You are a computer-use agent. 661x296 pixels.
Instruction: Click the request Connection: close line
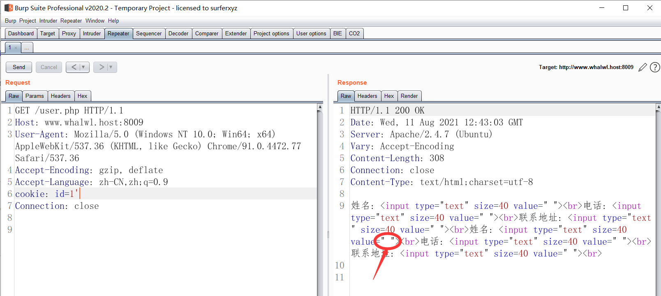[57, 206]
